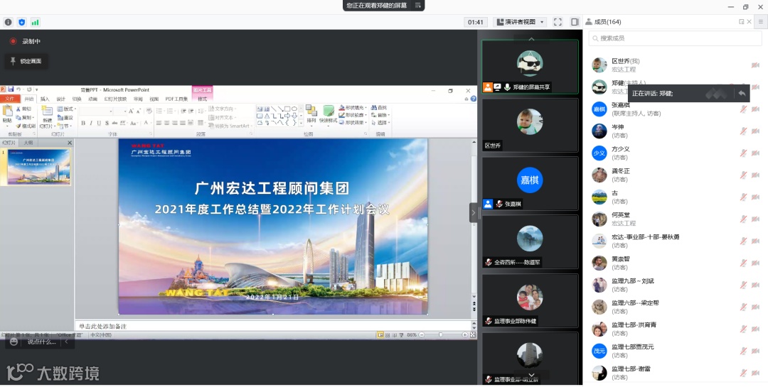Open 快速样式 quick styles gallery
Viewport: 768px width, 387px height.
(328, 114)
